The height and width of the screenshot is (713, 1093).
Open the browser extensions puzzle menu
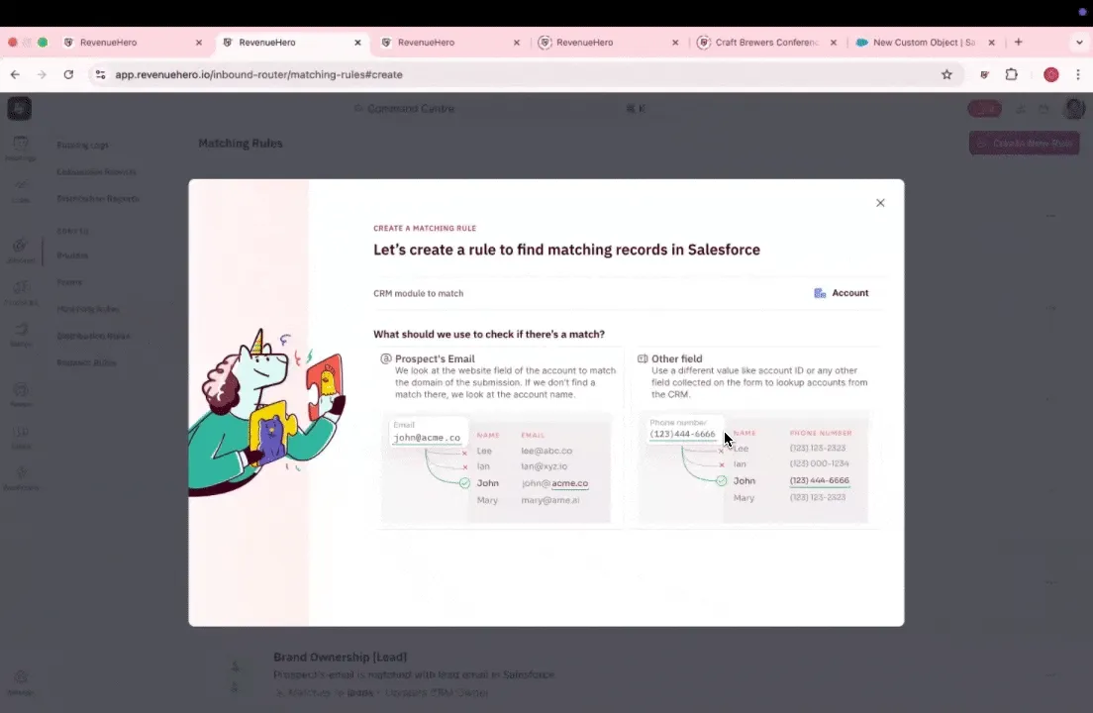[1012, 74]
